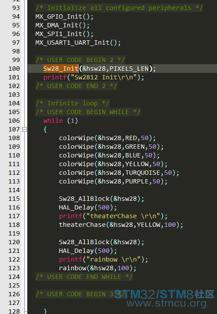217x314 pixels.
Task: Place cursor on MX_GPIO_Init() call
Action: (x=65, y=16)
